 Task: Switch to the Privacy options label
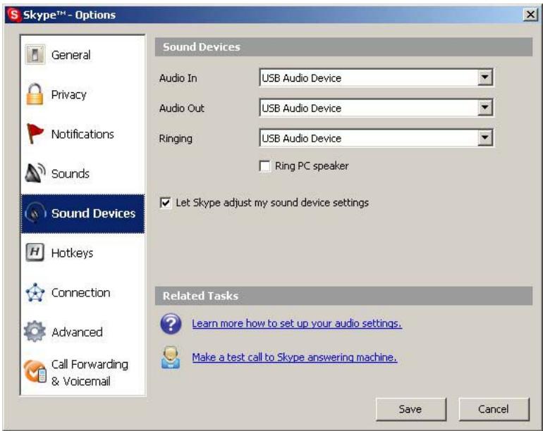coord(68,94)
